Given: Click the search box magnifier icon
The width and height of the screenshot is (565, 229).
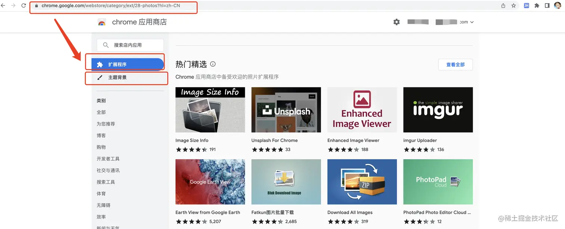Looking at the screenshot, I should [106, 45].
